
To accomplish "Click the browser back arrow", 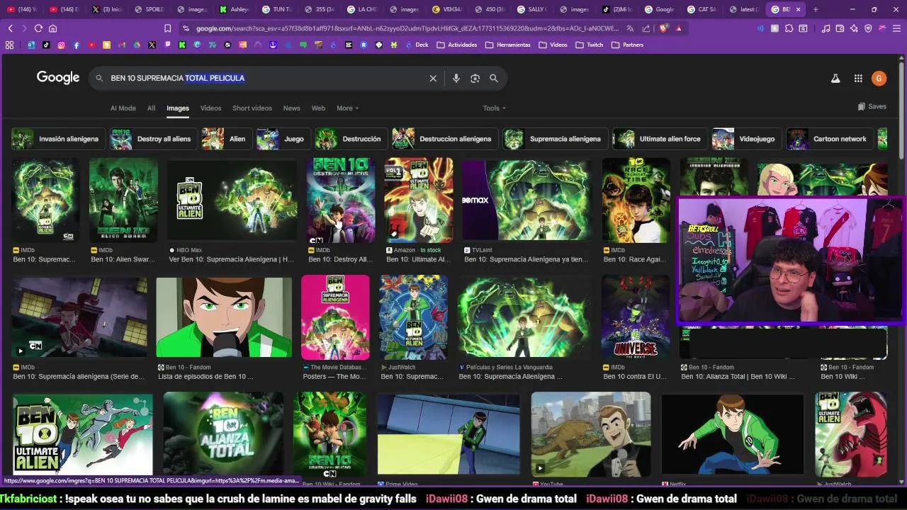I will click(x=10, y=28).
